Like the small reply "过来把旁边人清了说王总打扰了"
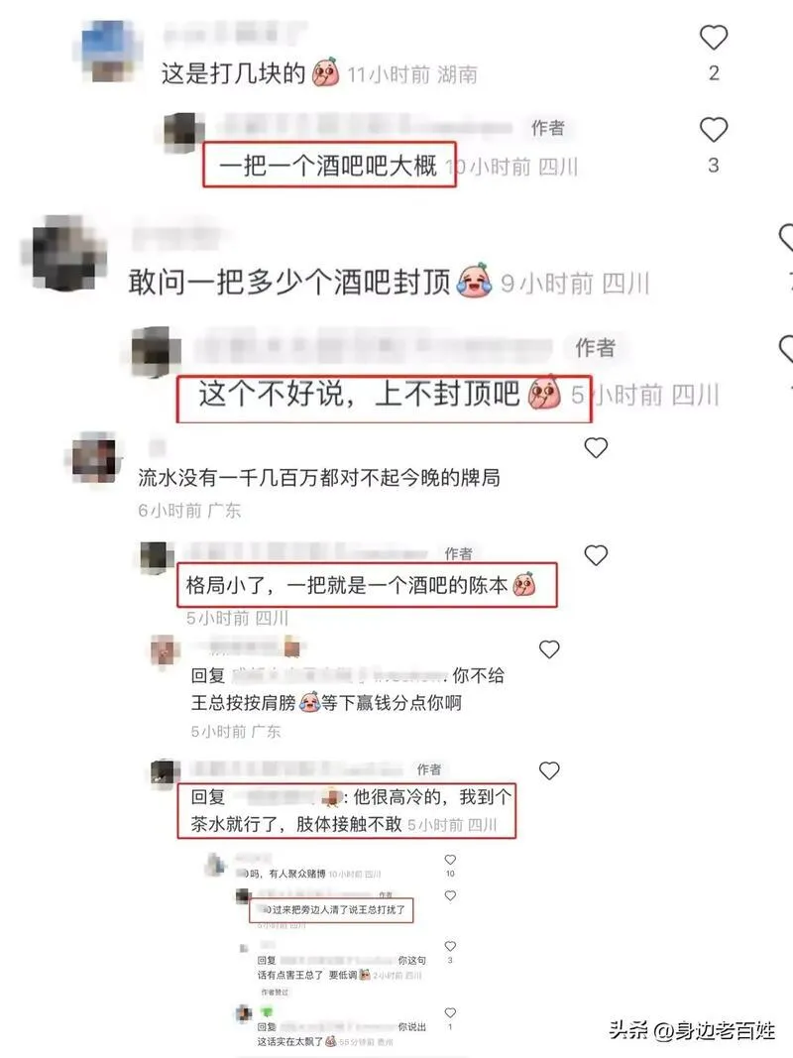 tap(450, 895)
